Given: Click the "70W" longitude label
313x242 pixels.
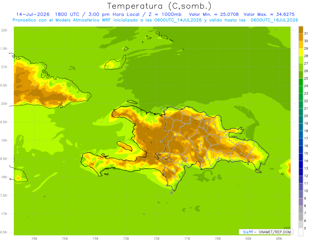Looking at the screenshot, I should [x=218, y=239].
